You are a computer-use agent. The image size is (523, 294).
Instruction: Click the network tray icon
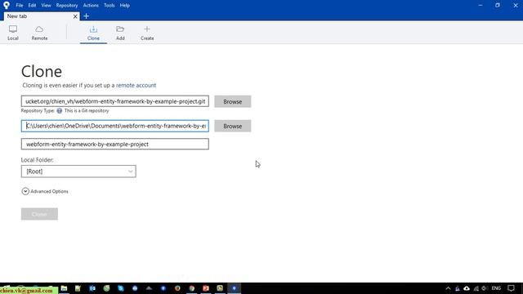pyautogui.click(x=476, y=288)
